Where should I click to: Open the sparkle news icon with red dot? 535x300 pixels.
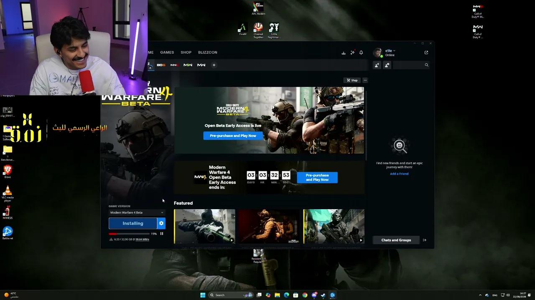[x=352, y=52]
